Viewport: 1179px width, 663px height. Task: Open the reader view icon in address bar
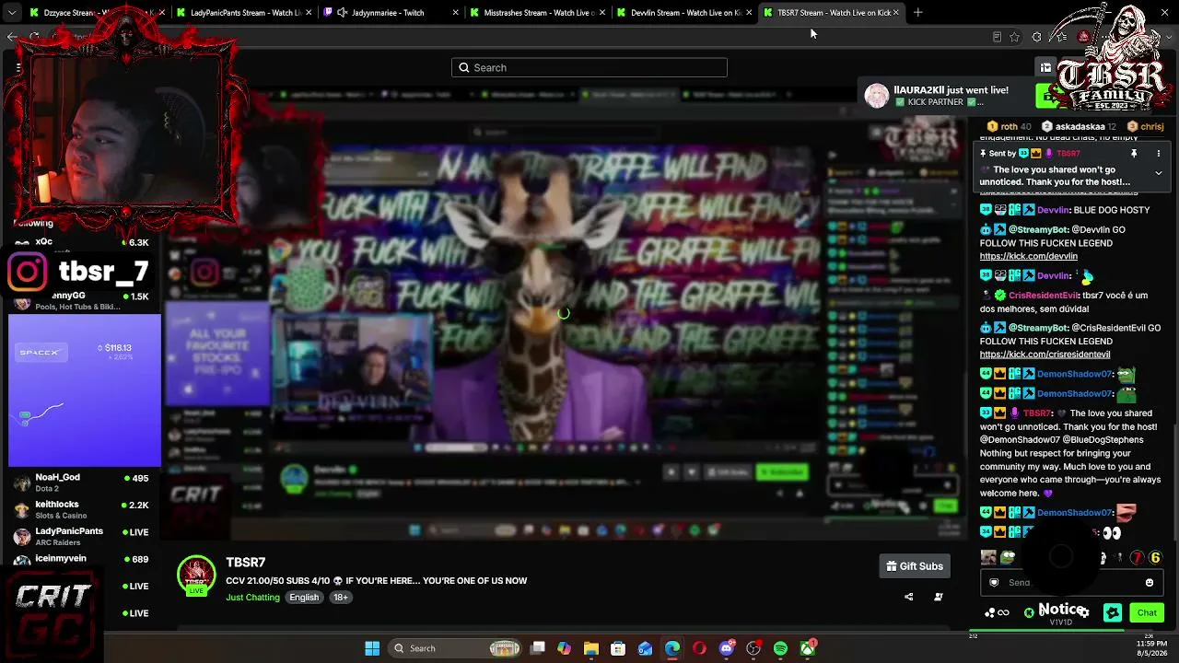click(x=997, y=37)
